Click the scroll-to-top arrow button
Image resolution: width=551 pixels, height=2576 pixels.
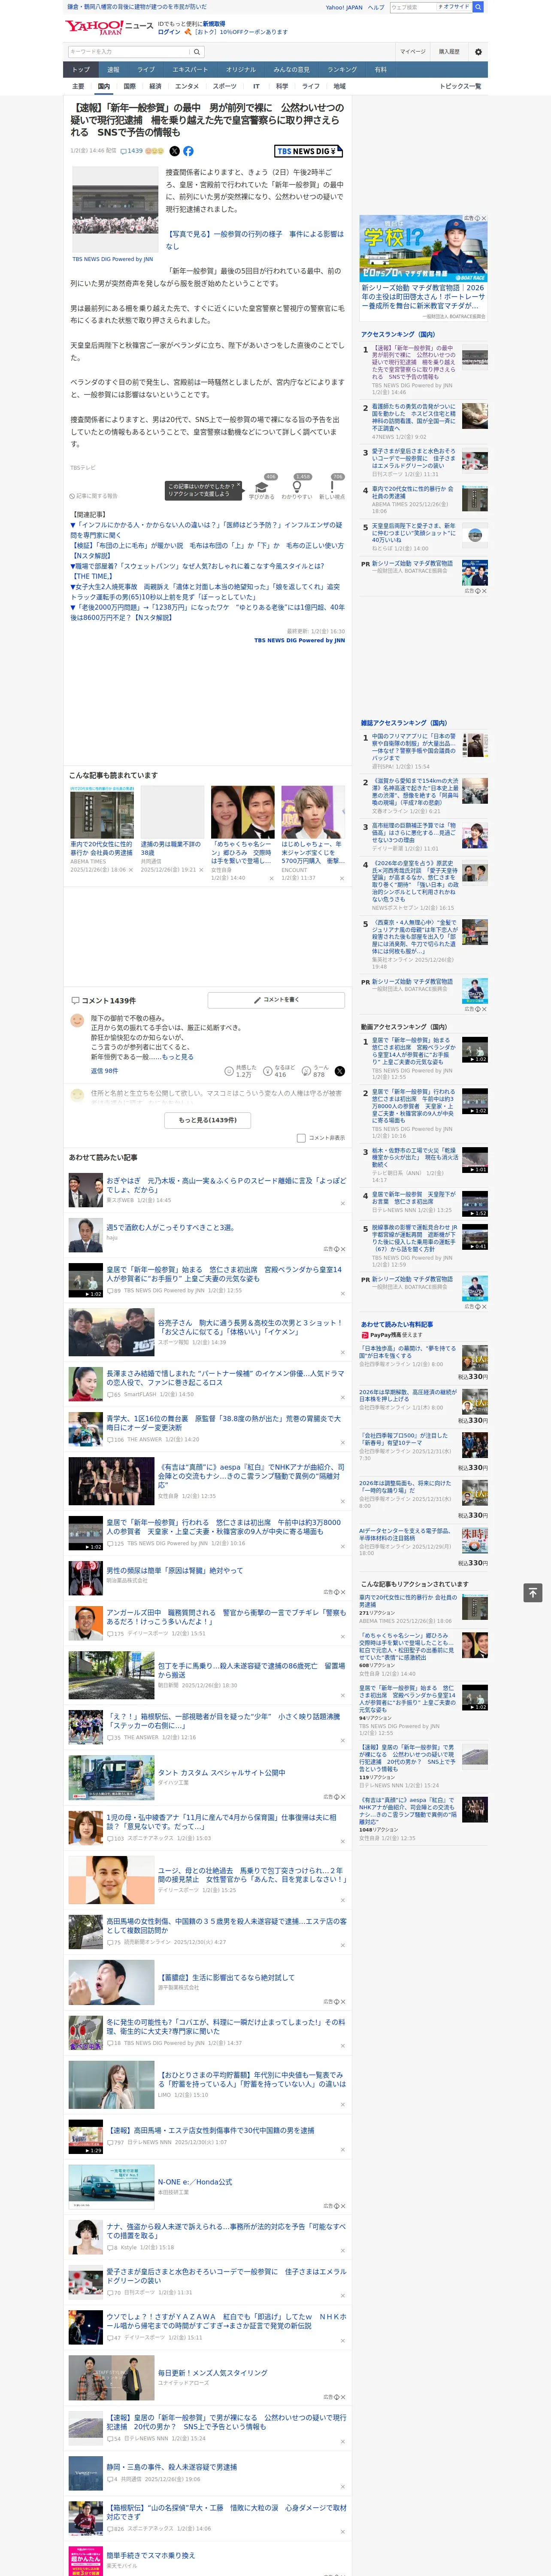tap(533, 1592)
